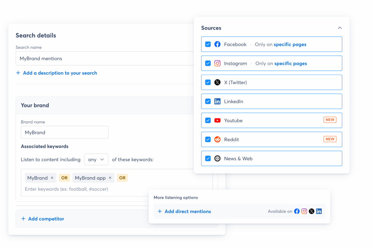Click the LinkedIn source label

(234, 102)
